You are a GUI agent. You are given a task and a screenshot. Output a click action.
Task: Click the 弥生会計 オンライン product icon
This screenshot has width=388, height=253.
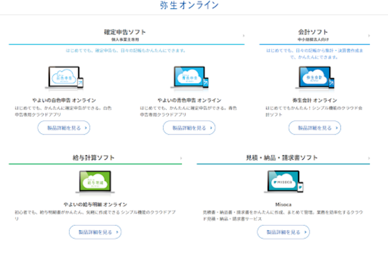[314, 78]
